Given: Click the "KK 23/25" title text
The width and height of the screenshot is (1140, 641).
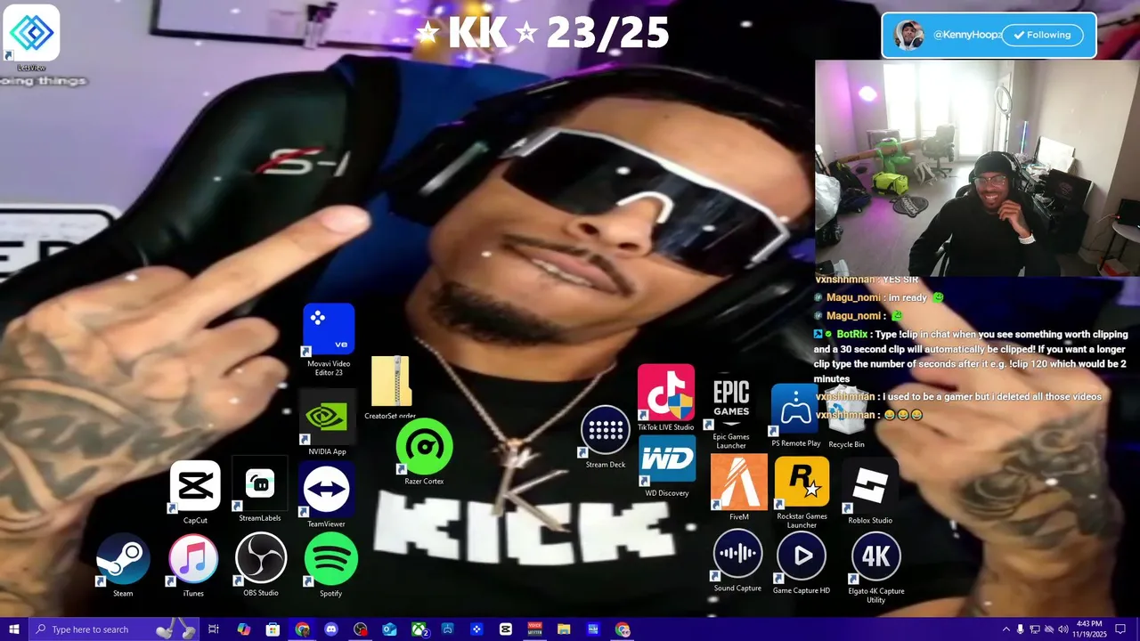Looking at the screenshot, I should 542,33.
